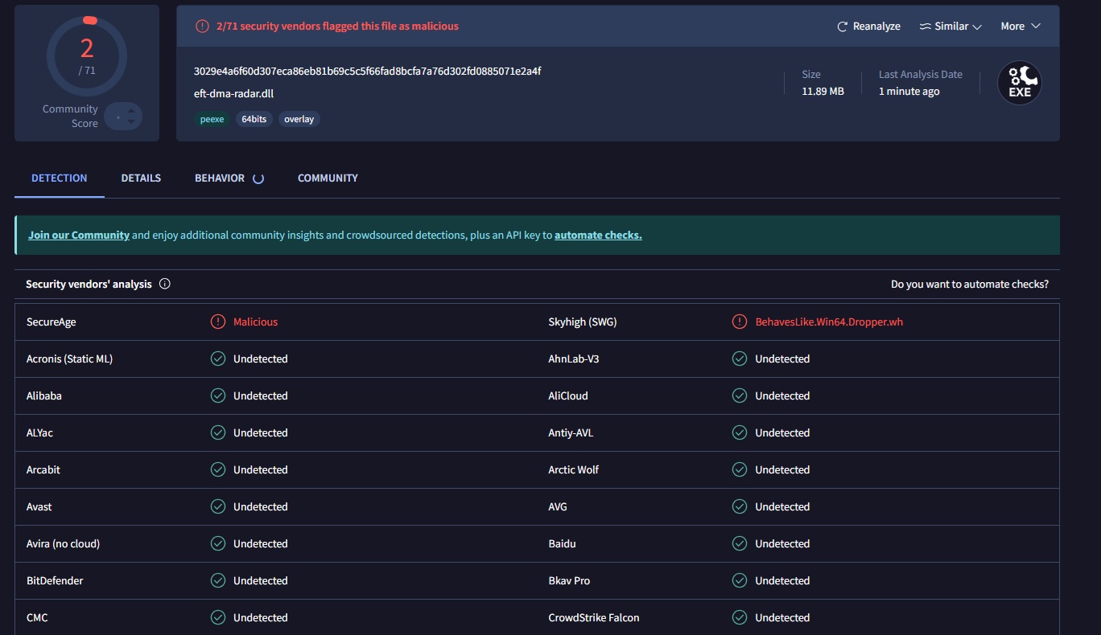Screen dimensions: 1101x635
Task: Click the red 'Malicious' result for SecureAge
Action: tap(255, 322)
